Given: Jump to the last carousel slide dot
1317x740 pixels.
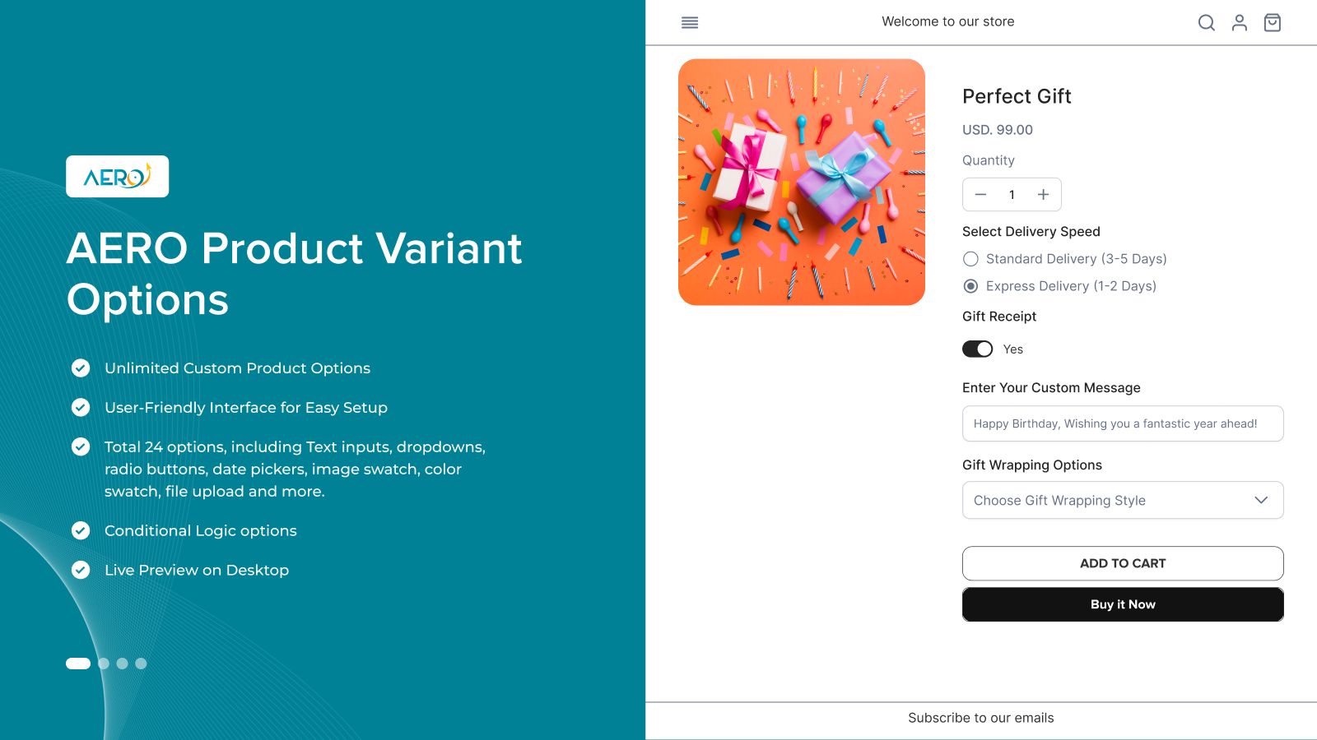Looking at the screenshot, I should (x=142, y=664).
